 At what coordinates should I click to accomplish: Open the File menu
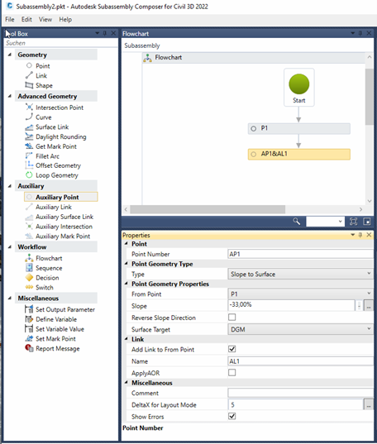10,19
